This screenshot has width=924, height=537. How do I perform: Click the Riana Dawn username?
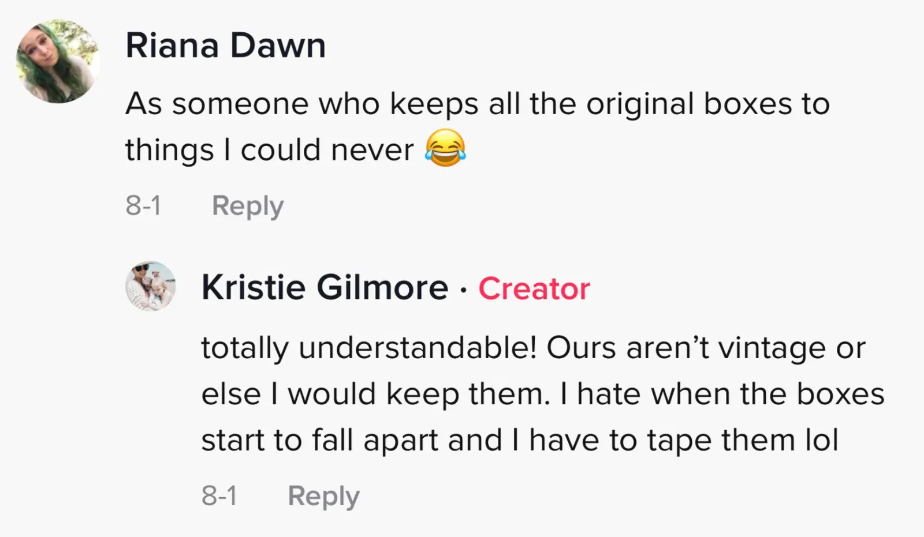226,46
